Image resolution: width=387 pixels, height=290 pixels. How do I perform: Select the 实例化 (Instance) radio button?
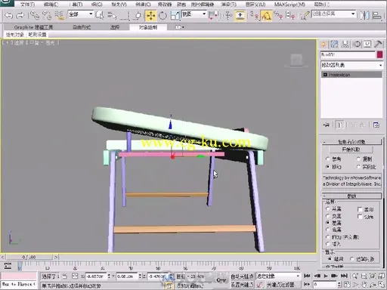[359, 167]
